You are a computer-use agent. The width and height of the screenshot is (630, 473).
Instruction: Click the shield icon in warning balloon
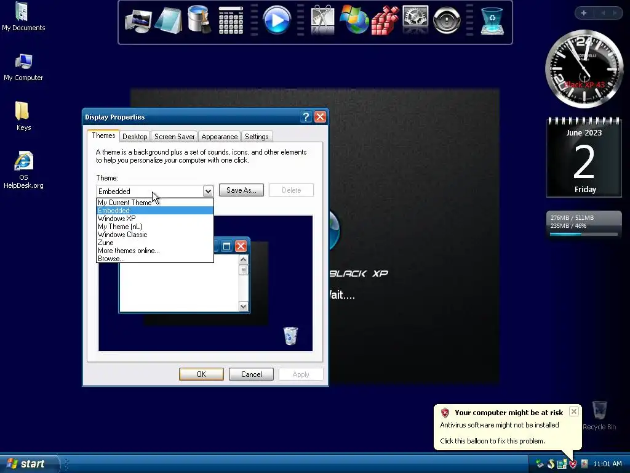point(445,412)
